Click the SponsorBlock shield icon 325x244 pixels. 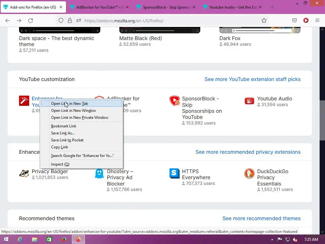pyautogui.click(x=174, y=101)
